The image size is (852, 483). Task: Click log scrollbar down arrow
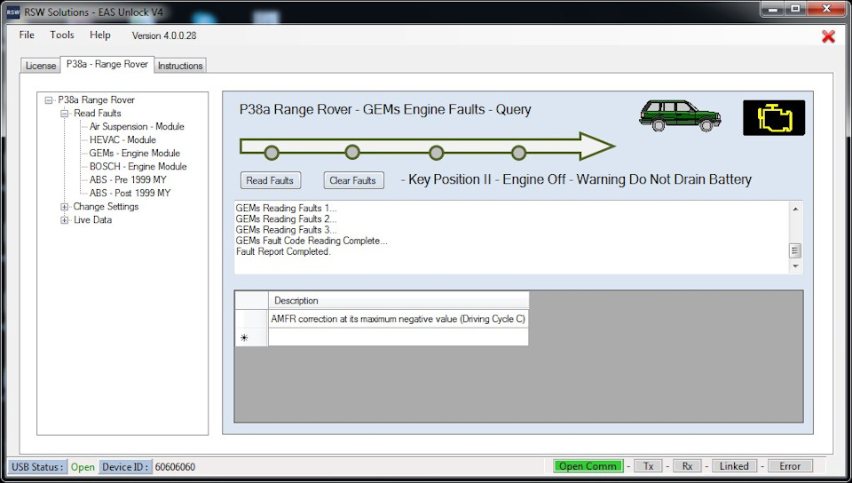point(795,266)
